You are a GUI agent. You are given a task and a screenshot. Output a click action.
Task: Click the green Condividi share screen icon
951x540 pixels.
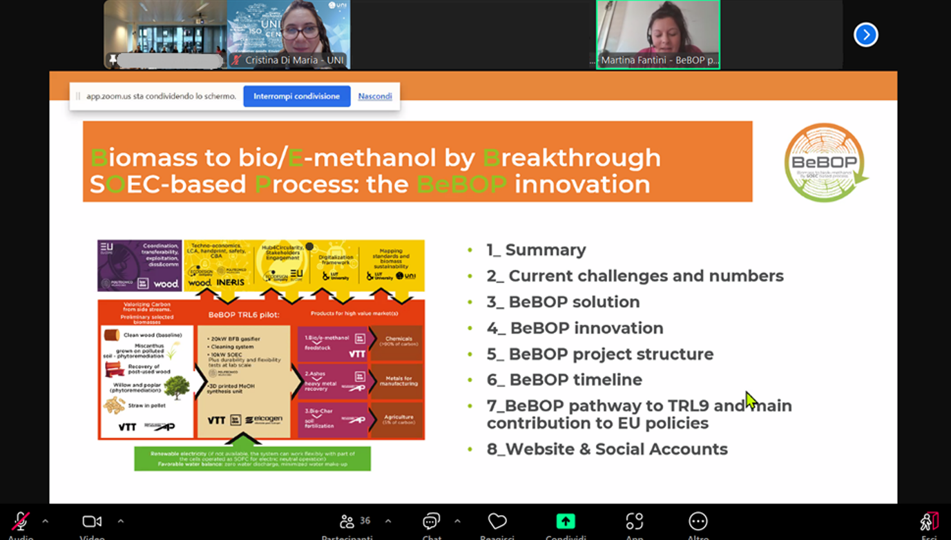point(566,521)
